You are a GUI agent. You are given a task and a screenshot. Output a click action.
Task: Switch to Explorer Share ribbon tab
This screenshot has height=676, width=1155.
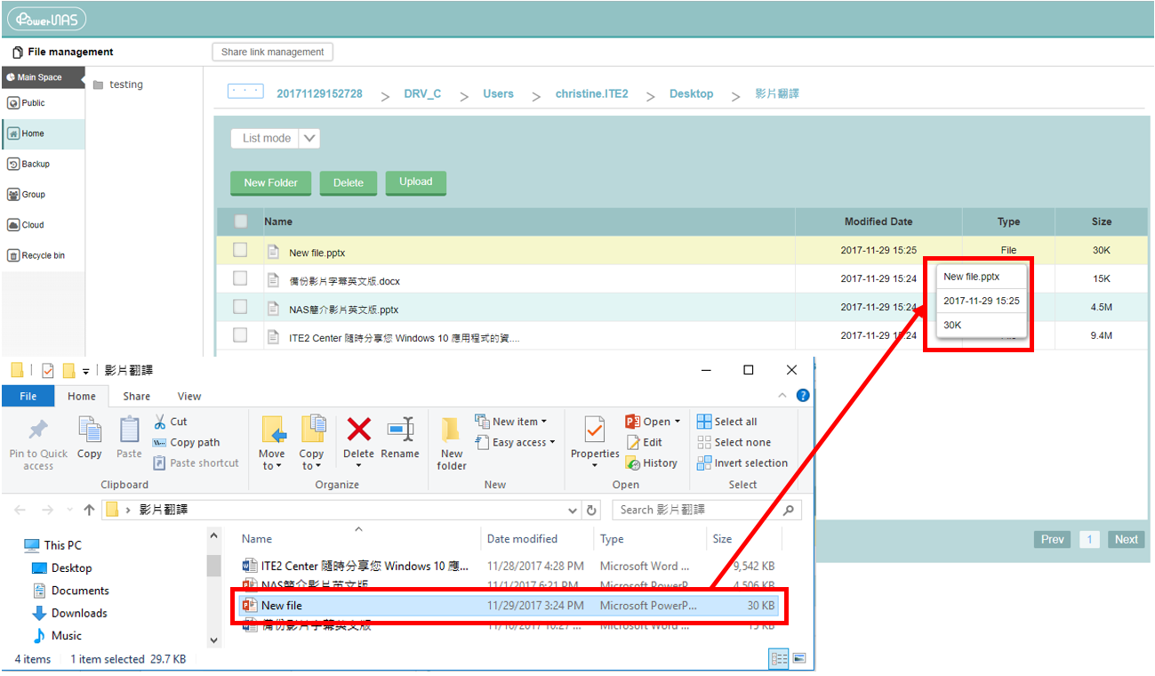pos(137,396)
